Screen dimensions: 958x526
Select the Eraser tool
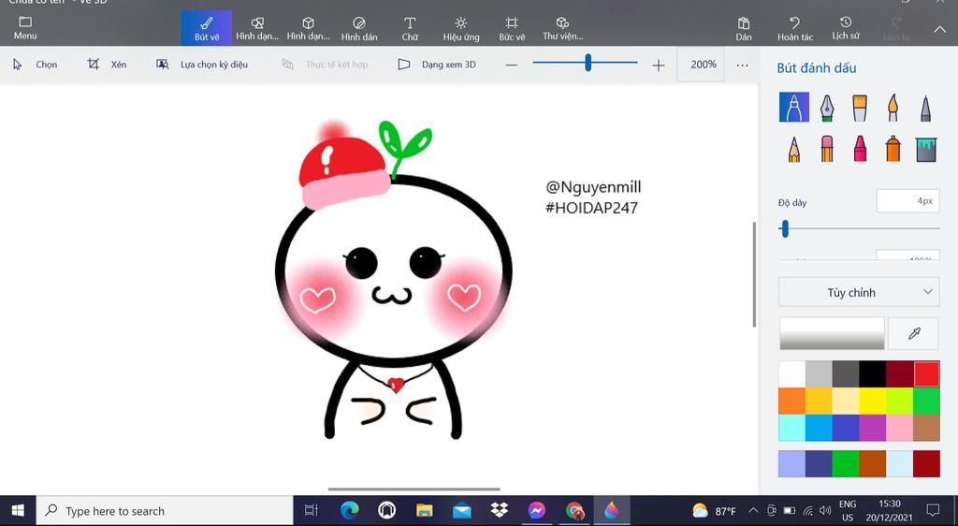827,149
